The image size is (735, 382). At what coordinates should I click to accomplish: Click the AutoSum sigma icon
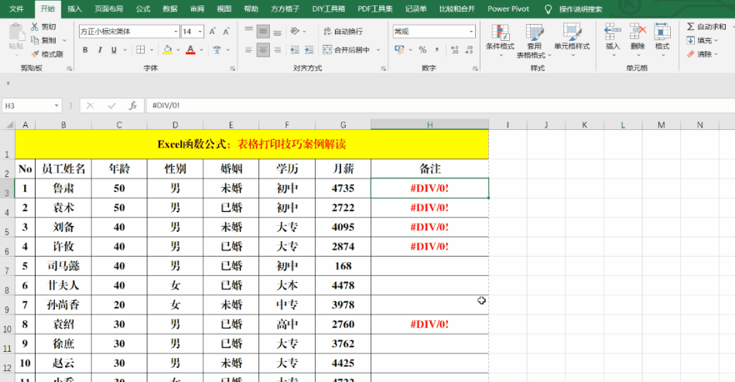pyautogui.click(x=690, y=26)
